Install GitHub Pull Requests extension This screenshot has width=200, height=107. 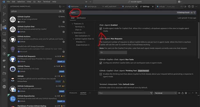point(60,62)
